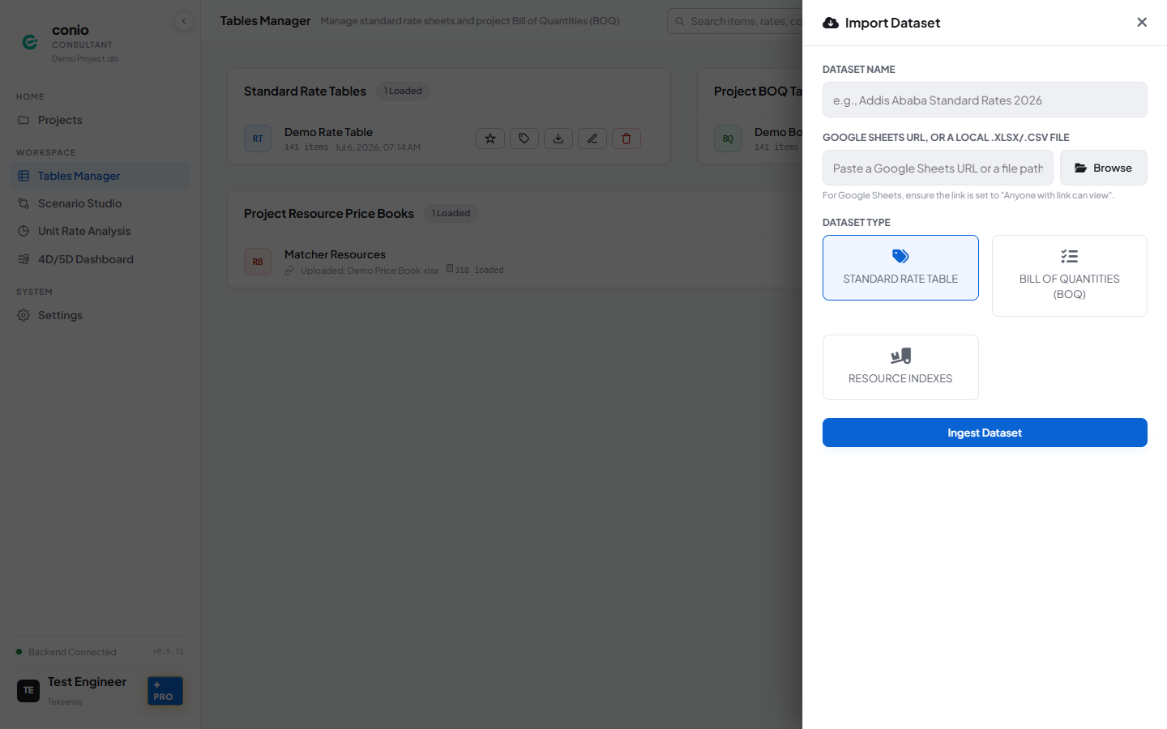1167x729 pixels.
Task: Click the RT badge icon
Action: coord(258,139)
